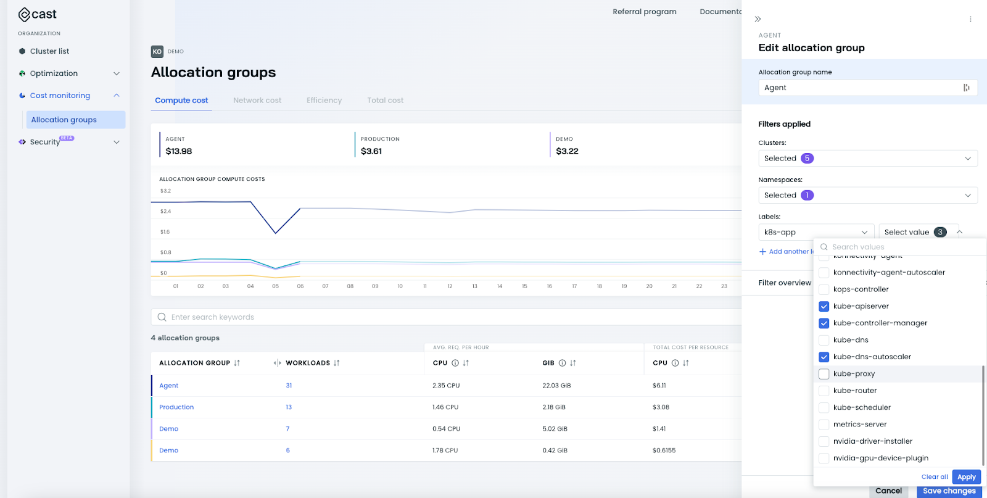
Task: Click Agent workloads count 31
Action: click(289, 386)
